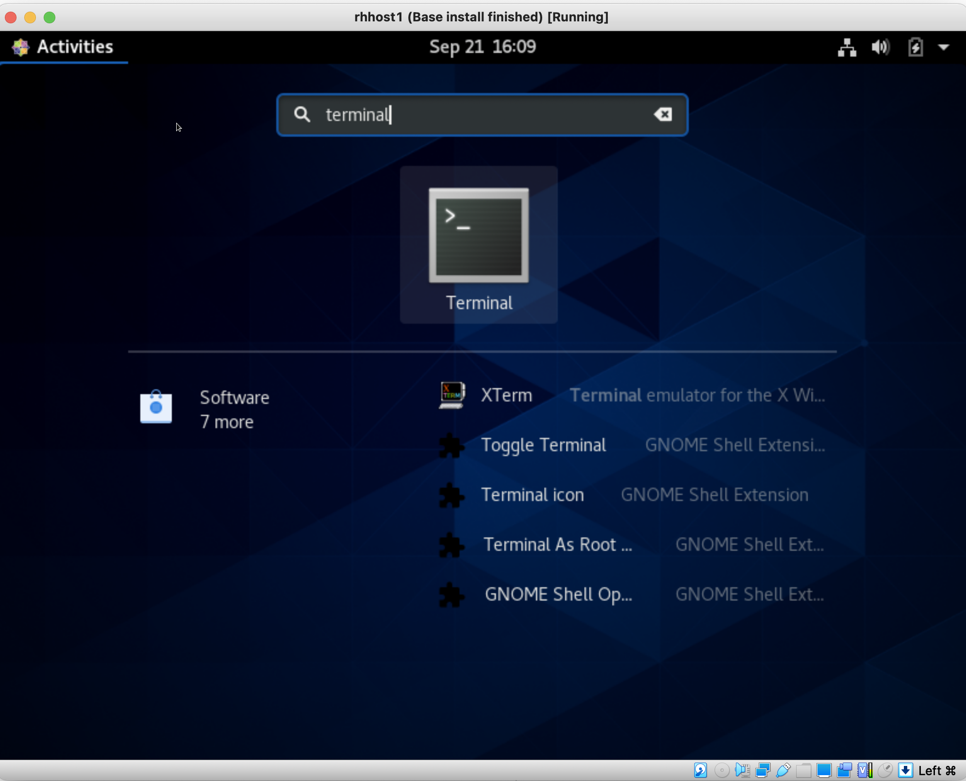Click VirtualBox CPU/virtualization status icon

pos(865,770)
